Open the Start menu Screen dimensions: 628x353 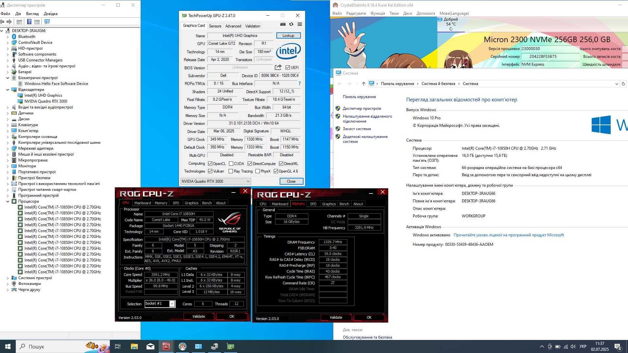coord(8,346)
